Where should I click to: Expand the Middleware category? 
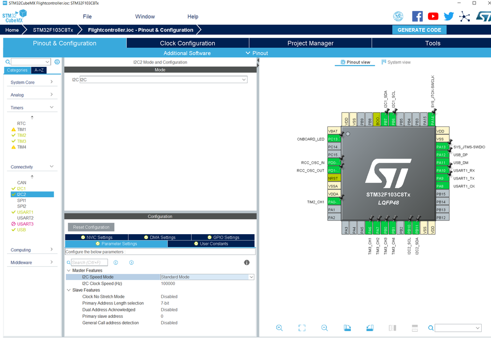click(x=31, y=262)
